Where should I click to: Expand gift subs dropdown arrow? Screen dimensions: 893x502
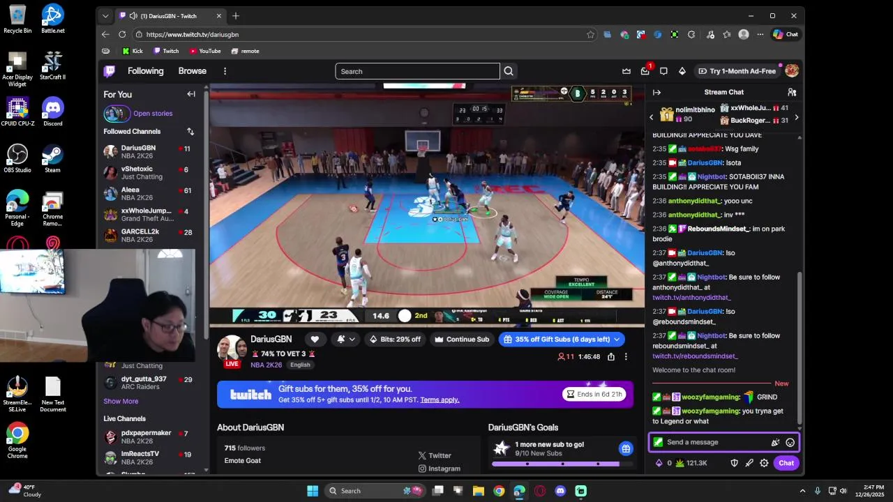point(616,340)
